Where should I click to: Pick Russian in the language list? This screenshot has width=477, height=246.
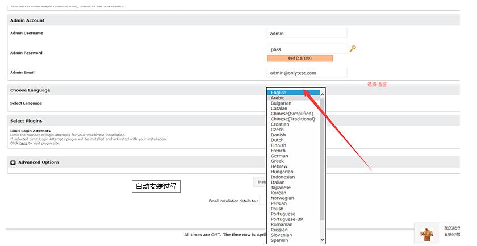click(x=293, y=230)
